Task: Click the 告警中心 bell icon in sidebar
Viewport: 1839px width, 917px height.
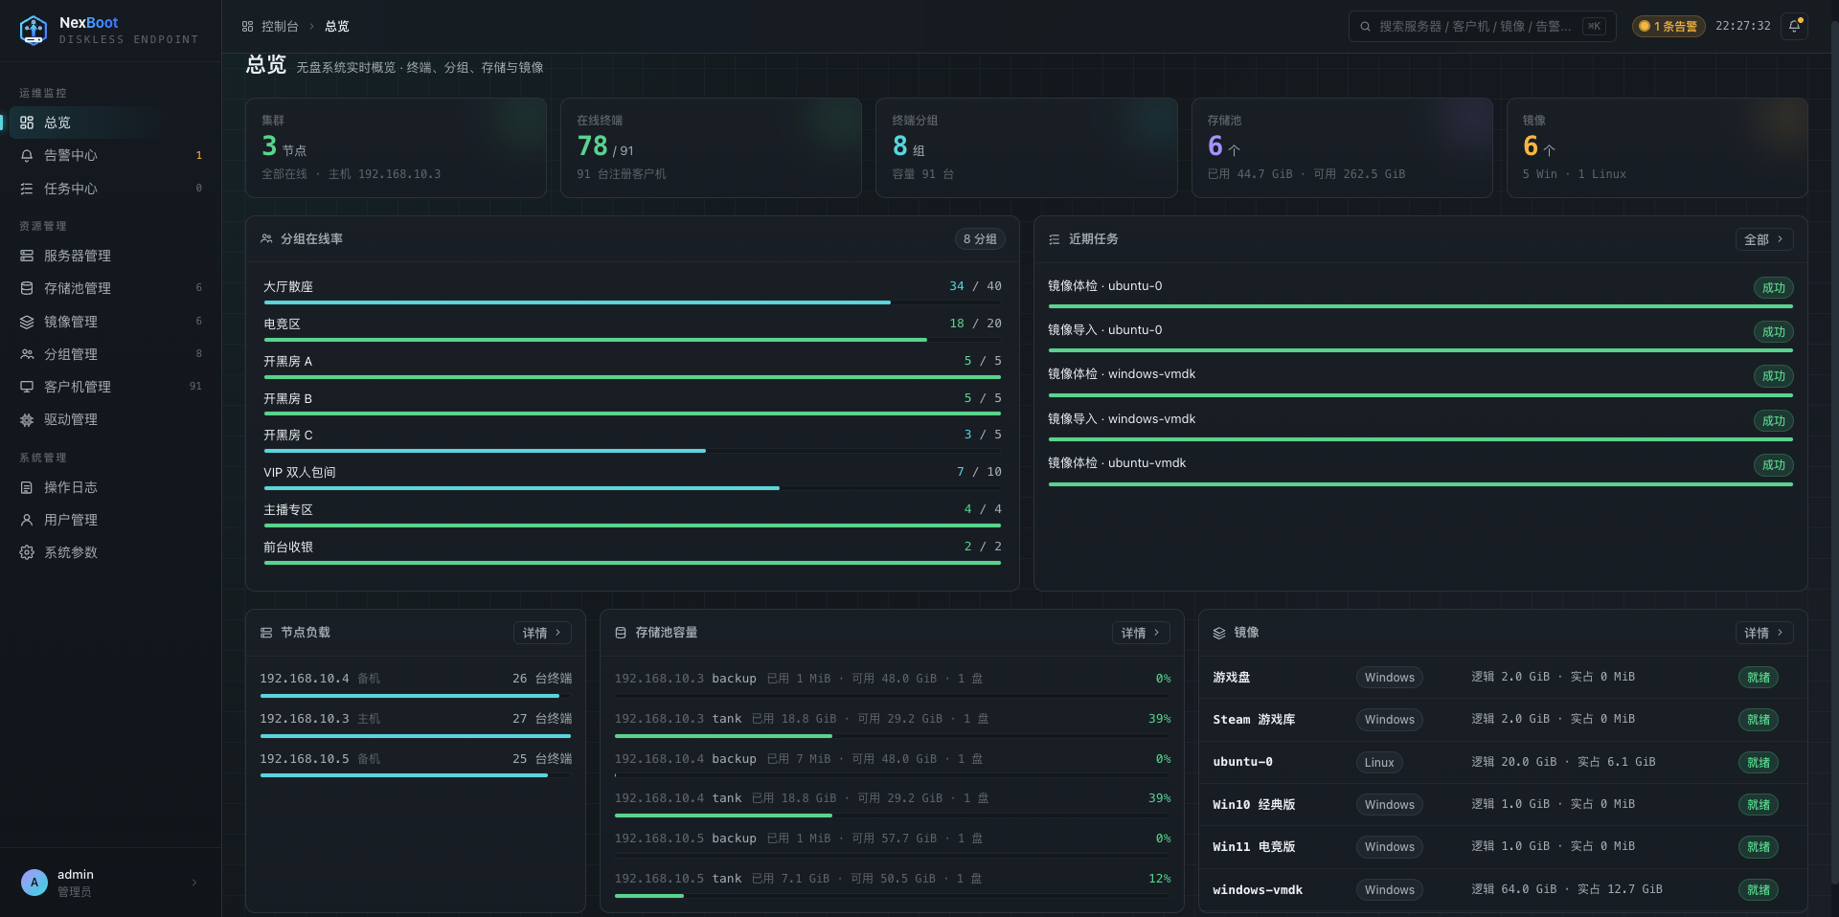Action: [27, 155]
